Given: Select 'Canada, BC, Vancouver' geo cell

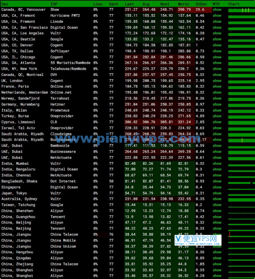Looking at the screenshot, I should click(x=23, y=10).
